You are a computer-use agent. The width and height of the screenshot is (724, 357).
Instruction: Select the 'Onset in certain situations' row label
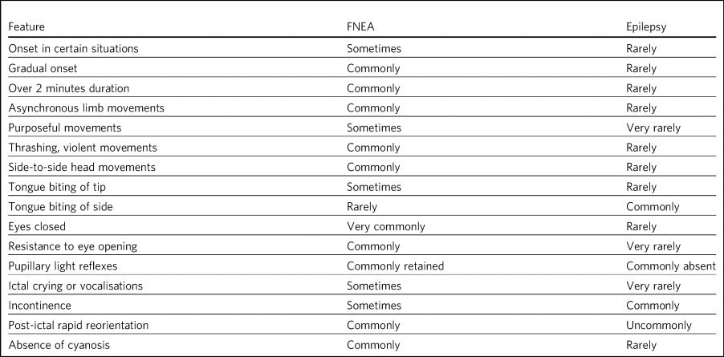[73, 49]
